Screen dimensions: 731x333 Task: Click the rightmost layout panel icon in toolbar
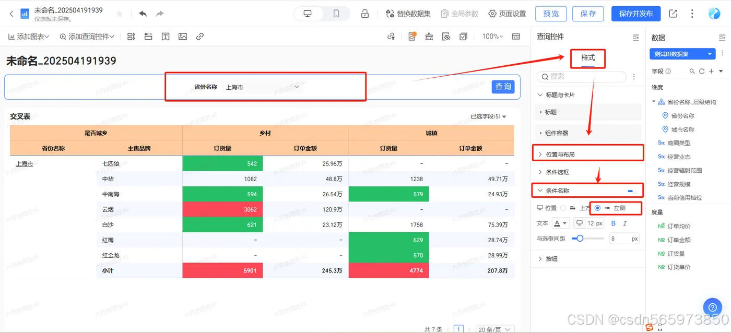click(516, 37)
